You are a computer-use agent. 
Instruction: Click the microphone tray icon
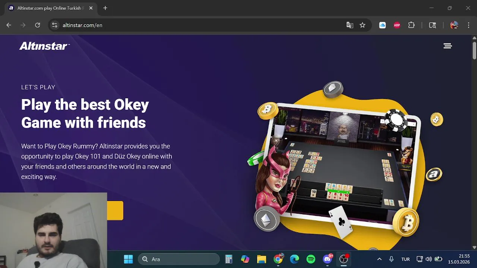coord(391,259)
